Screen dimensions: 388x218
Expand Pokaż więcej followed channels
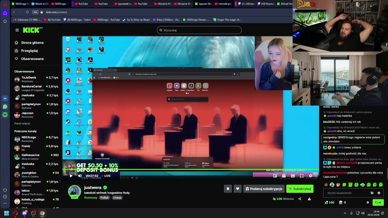(22, 124)
